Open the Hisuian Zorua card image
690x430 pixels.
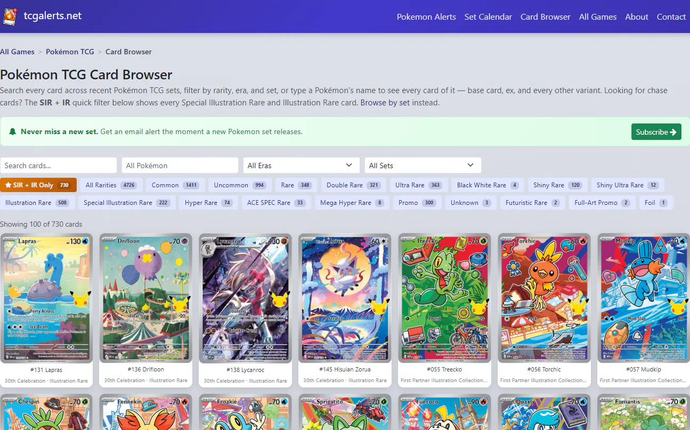[x=345, y=298]
